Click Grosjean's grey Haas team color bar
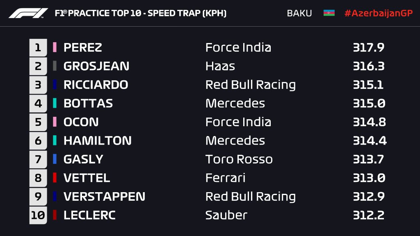 (x=55, y=66)
